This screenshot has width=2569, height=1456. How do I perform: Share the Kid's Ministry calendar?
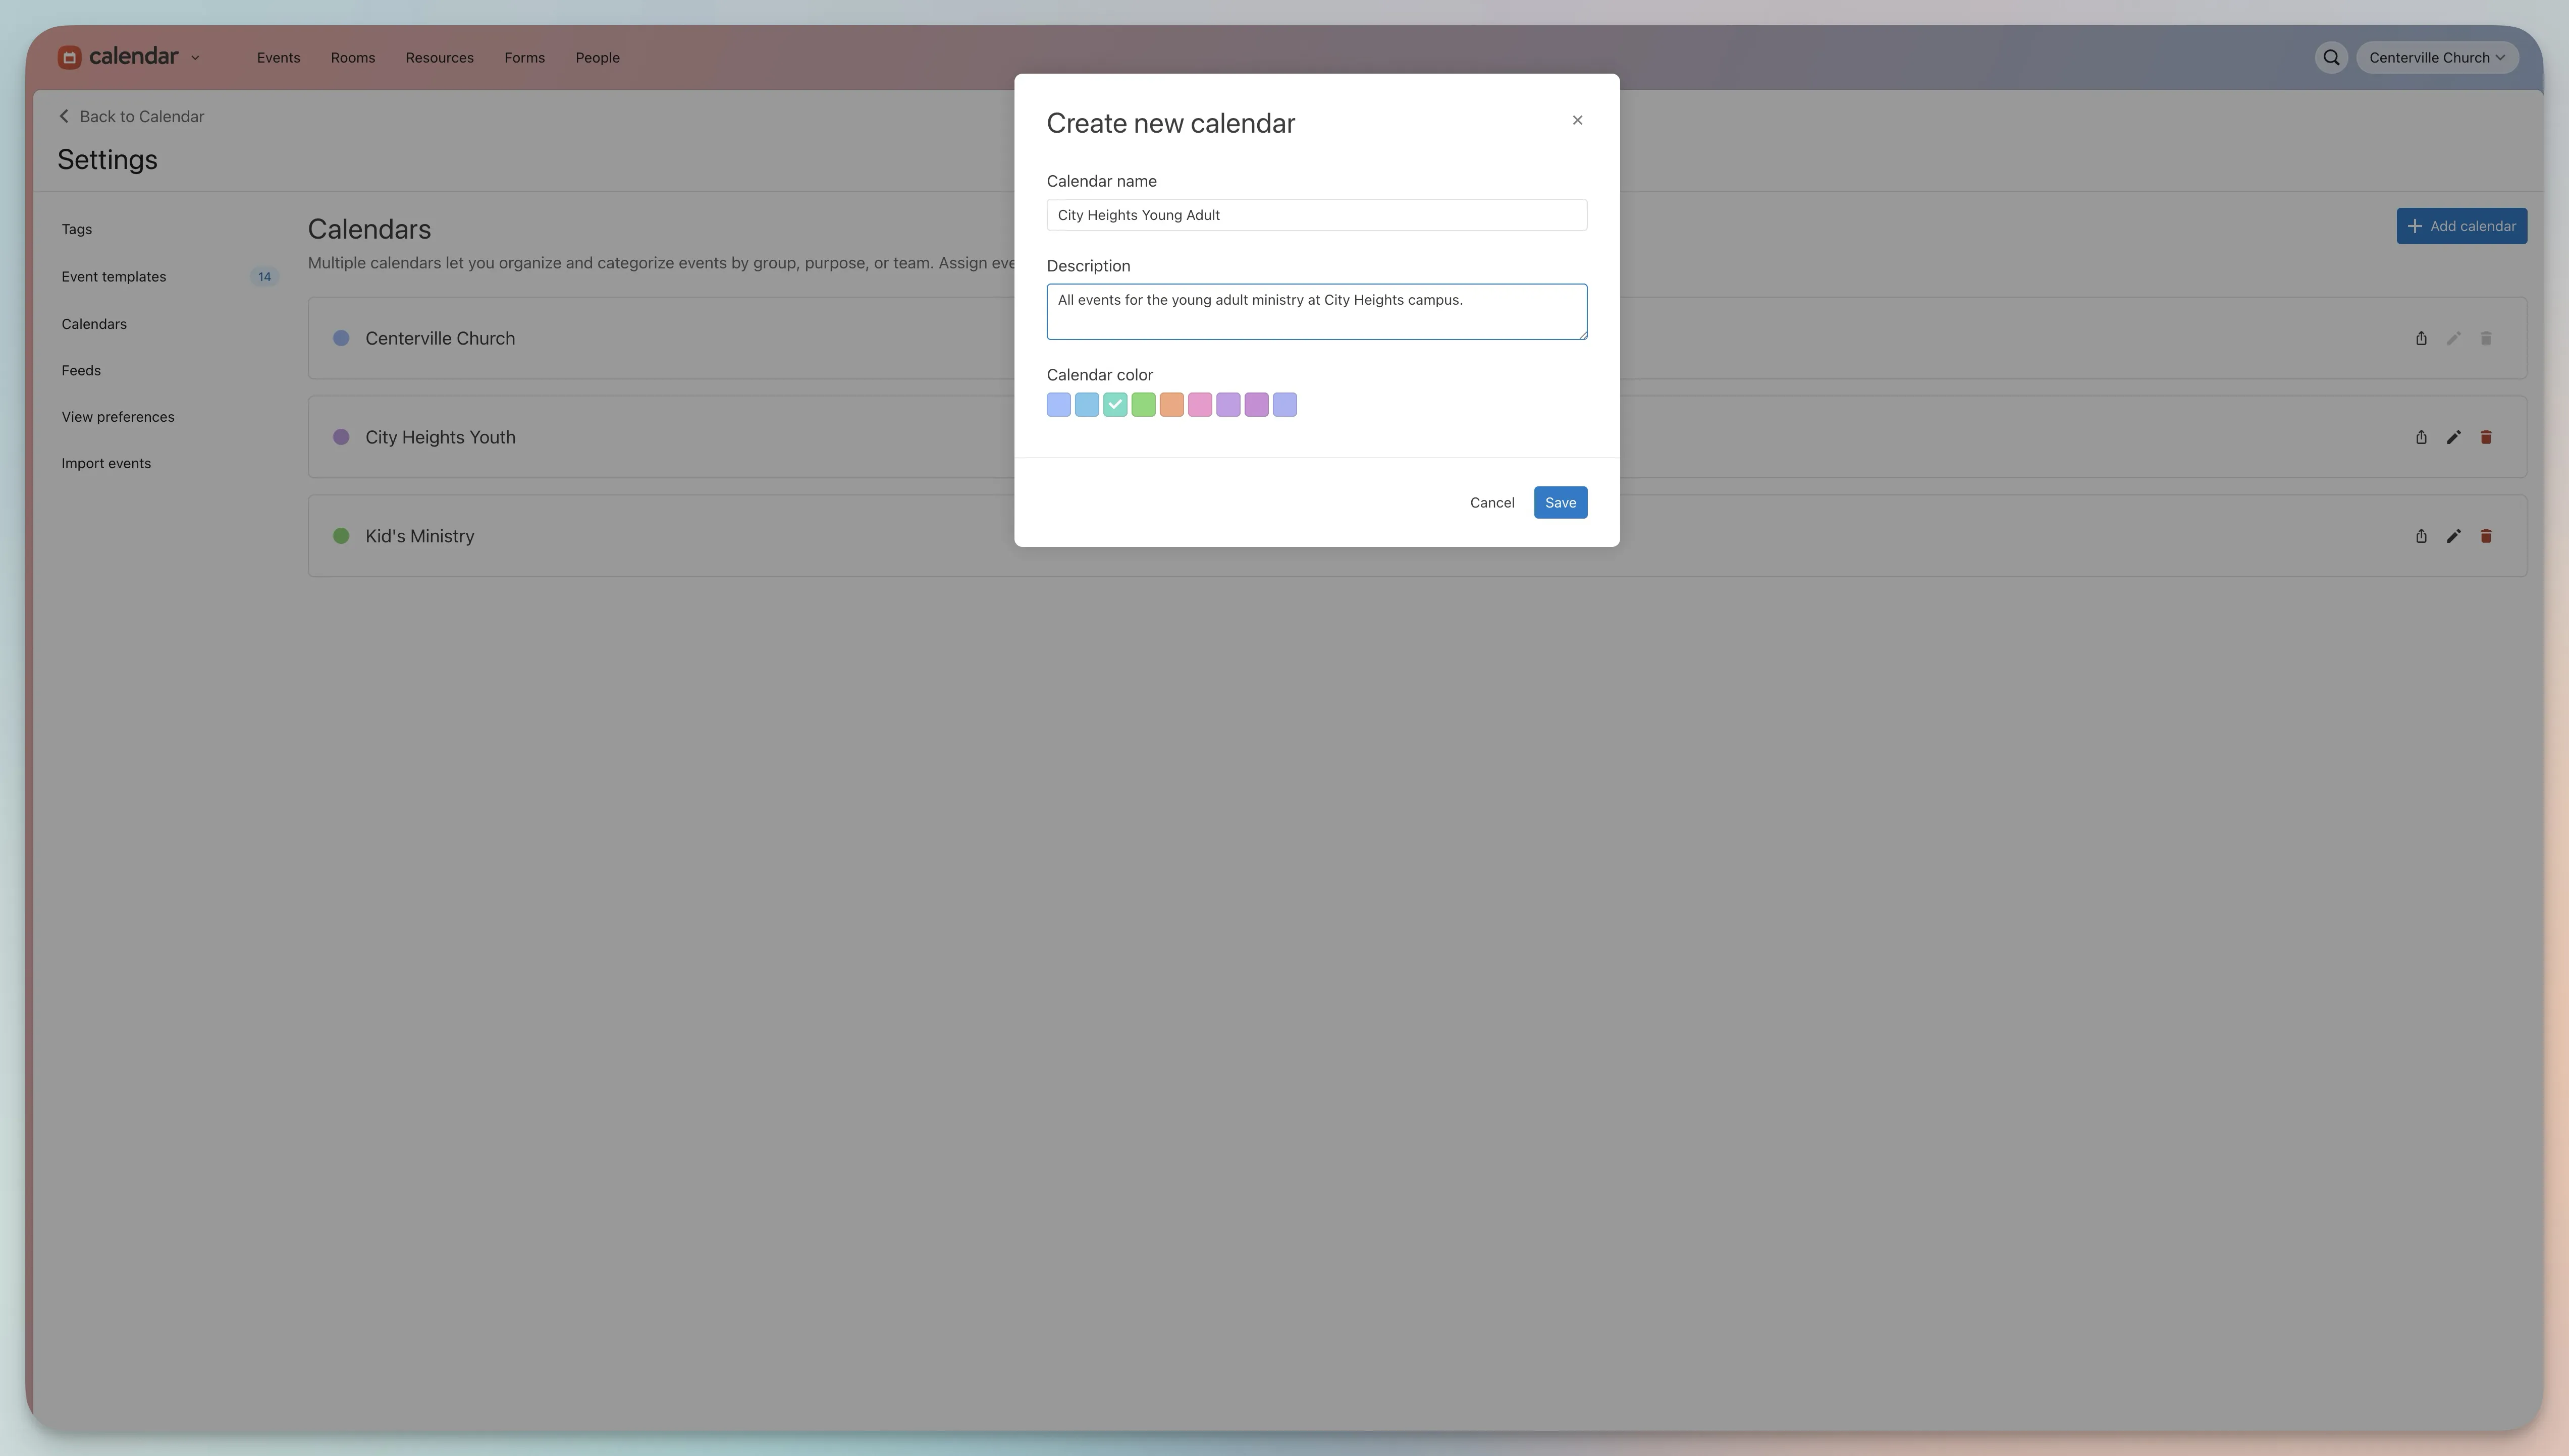pyautogui.click(x=2420, y=536)
